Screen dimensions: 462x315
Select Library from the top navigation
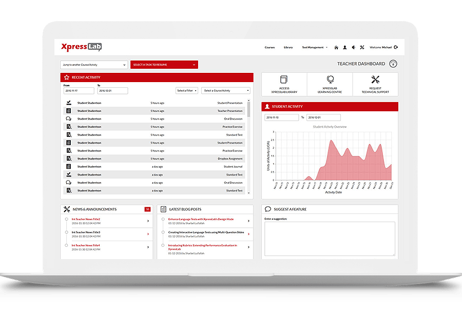(288, 47)
